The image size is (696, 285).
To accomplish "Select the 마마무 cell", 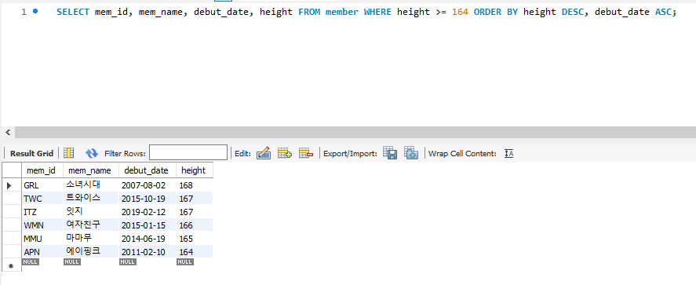I will 90,239.
